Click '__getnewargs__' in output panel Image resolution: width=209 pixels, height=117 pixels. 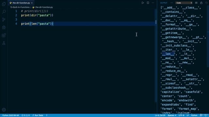coord(174,37)
